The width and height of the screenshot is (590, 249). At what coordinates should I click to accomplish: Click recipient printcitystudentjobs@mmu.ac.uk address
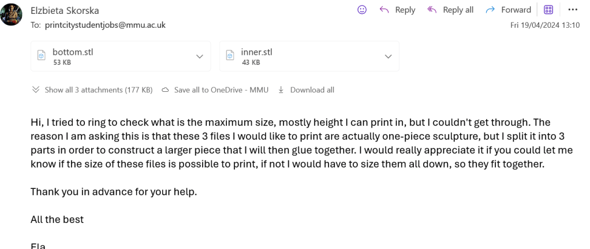(x=104, y=25)
